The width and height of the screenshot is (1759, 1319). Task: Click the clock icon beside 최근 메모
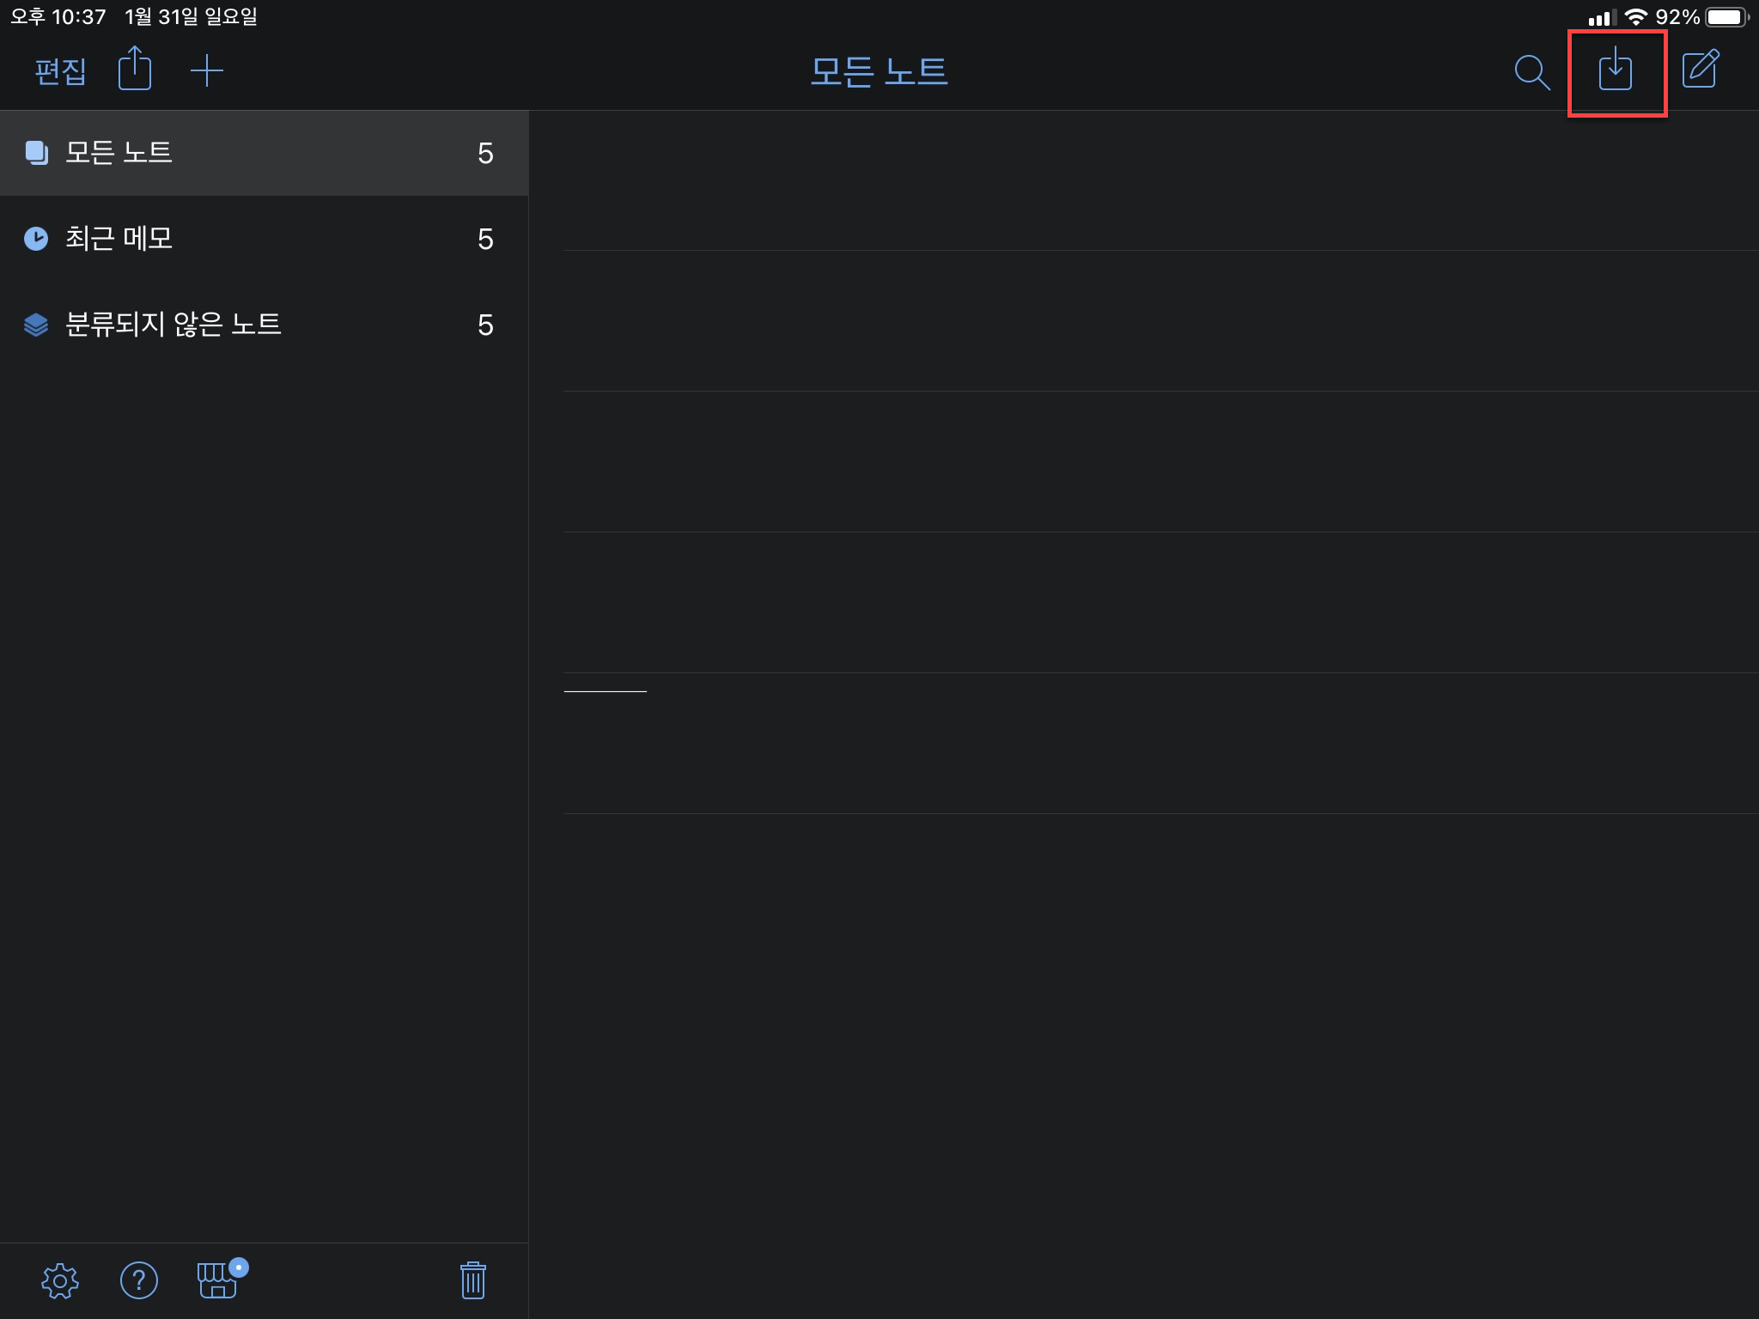36,239
